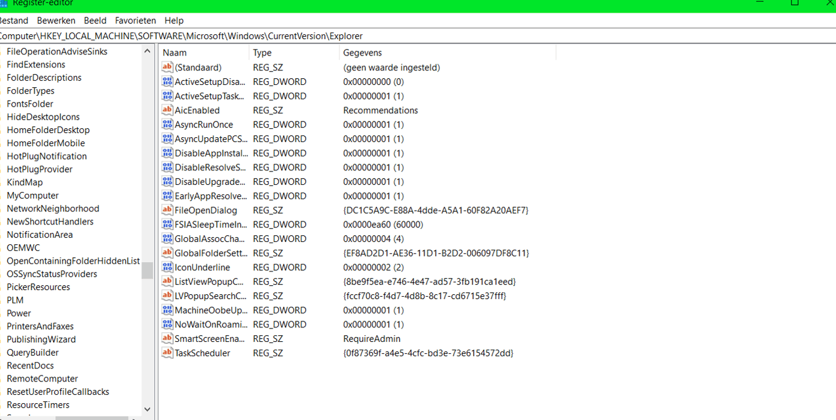Sort values by the Gegevens column header

pyautogui.click(x=448, y=52)
